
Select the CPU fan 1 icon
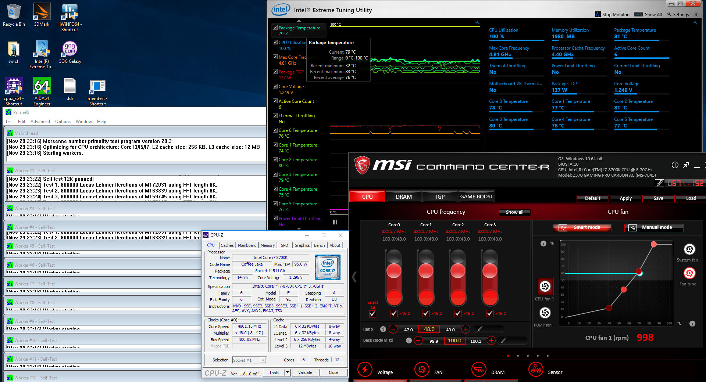pos(545,286)
